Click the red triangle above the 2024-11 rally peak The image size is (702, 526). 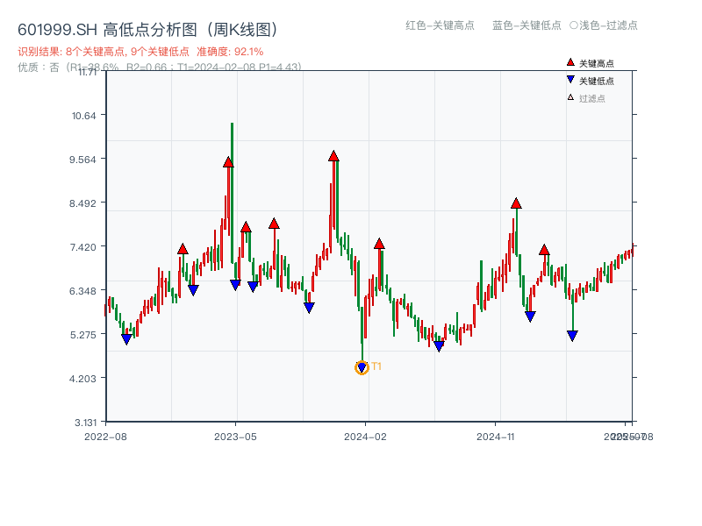click(514, 203)
